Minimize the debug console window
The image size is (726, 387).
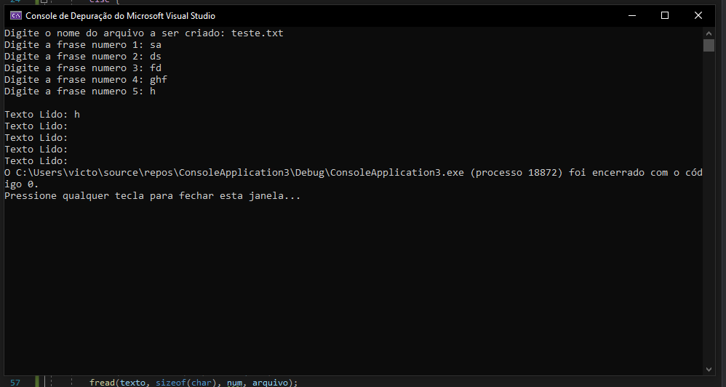(632, 16)
